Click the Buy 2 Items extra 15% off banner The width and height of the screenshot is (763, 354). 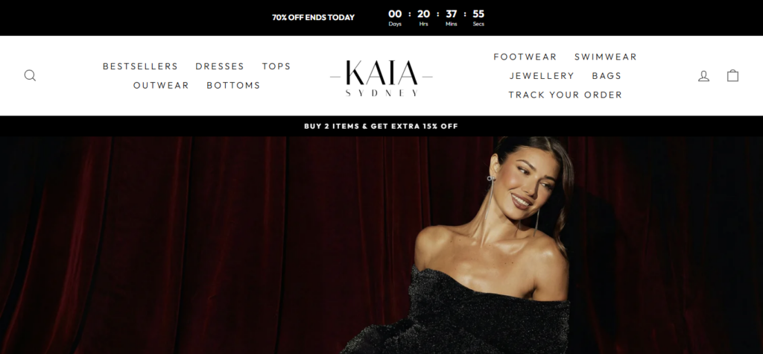(x=381, y=126)
